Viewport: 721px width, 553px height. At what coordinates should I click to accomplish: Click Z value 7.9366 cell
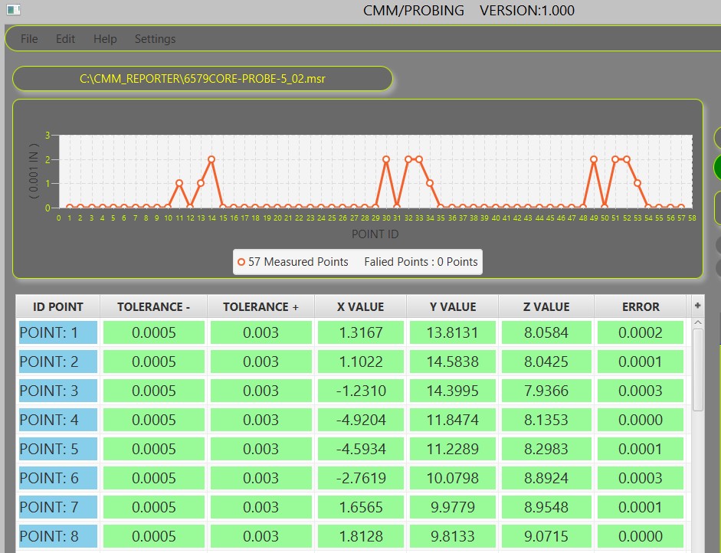(546, 391)
